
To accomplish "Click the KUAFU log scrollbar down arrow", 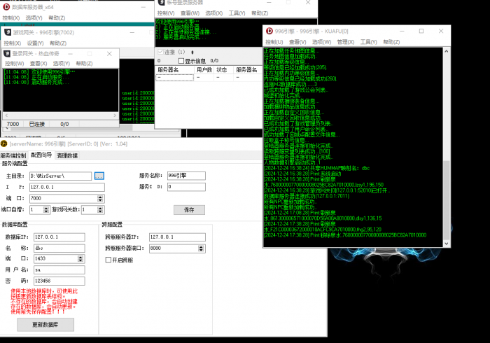I will 447,244.
